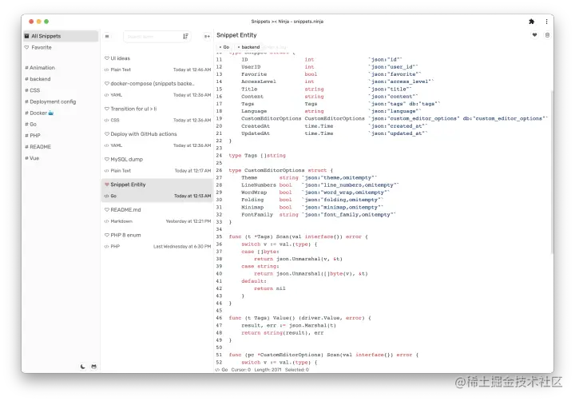Screen dimensions: 575x401
Task: Filter by Vue tag
Action: pyautogui.click(x=31, y=158)
